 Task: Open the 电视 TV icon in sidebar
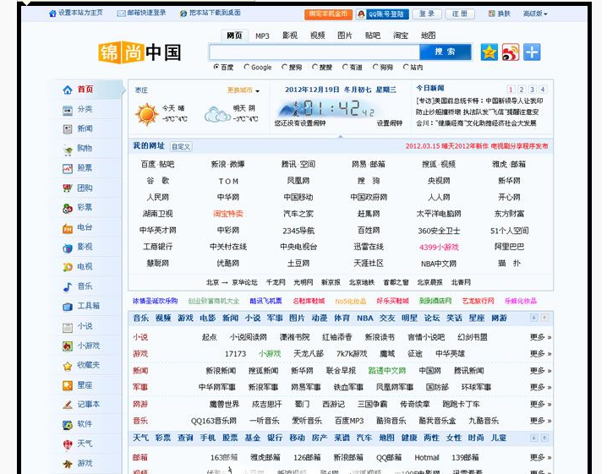(x=68, y=267)
